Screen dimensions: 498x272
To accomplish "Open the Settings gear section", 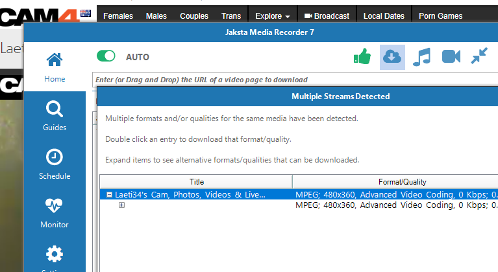I will point(55,257).
